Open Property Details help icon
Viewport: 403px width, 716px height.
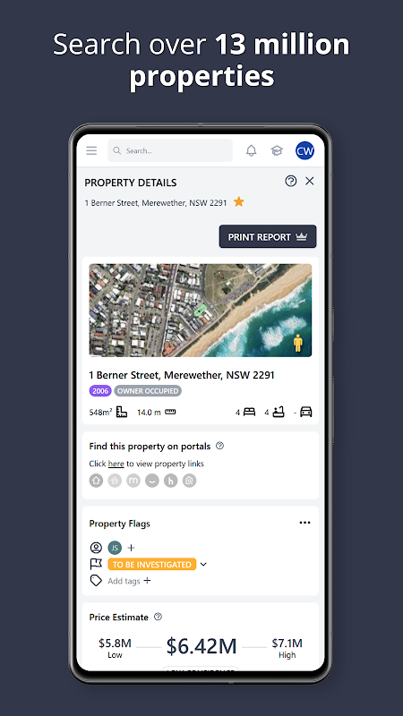[290, 182]
